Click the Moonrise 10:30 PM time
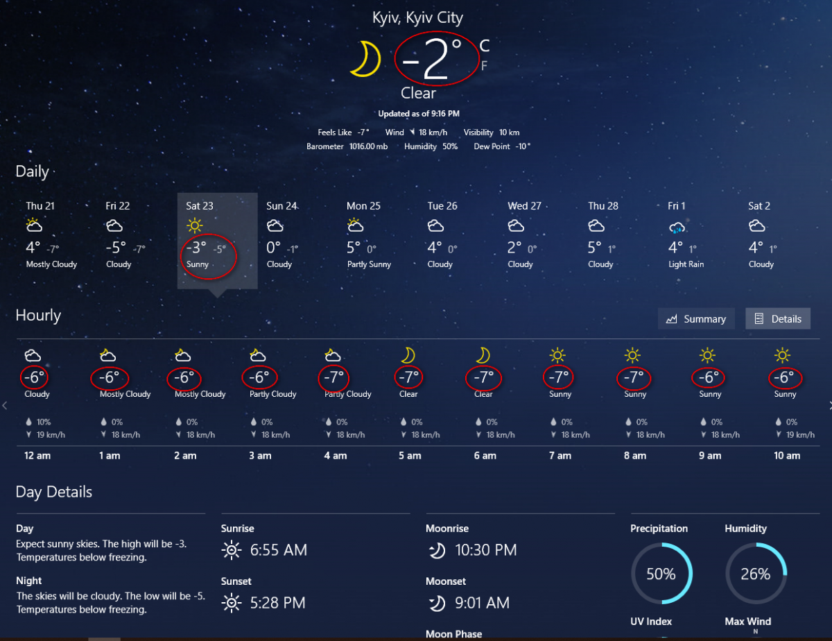This screenshot has height=641, width=832. click(x=486, y=550)
